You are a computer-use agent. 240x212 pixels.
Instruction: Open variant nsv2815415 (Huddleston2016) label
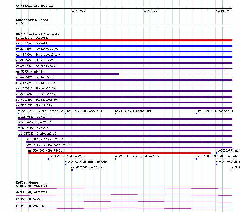(137, 156)
